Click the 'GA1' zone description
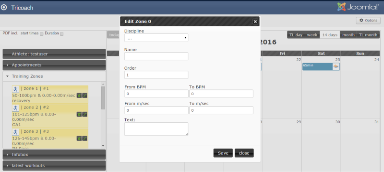384x172 pixels. [x=16, y=125]
